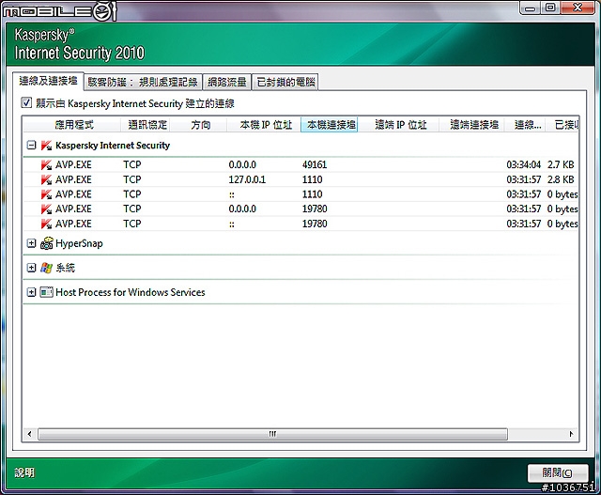Switch to the 連線及連接埠 tab
The image size is (601, 495).
click(x=48, y=81)
